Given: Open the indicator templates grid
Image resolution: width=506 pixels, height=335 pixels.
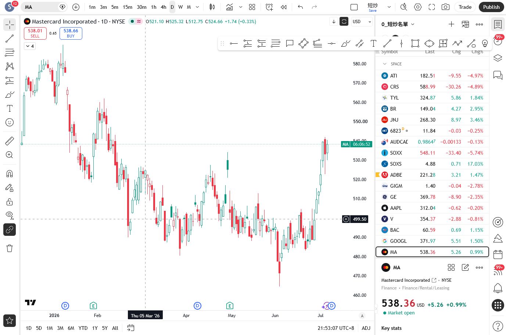Looking at the screenshot, I should click(x=252, y=7).
